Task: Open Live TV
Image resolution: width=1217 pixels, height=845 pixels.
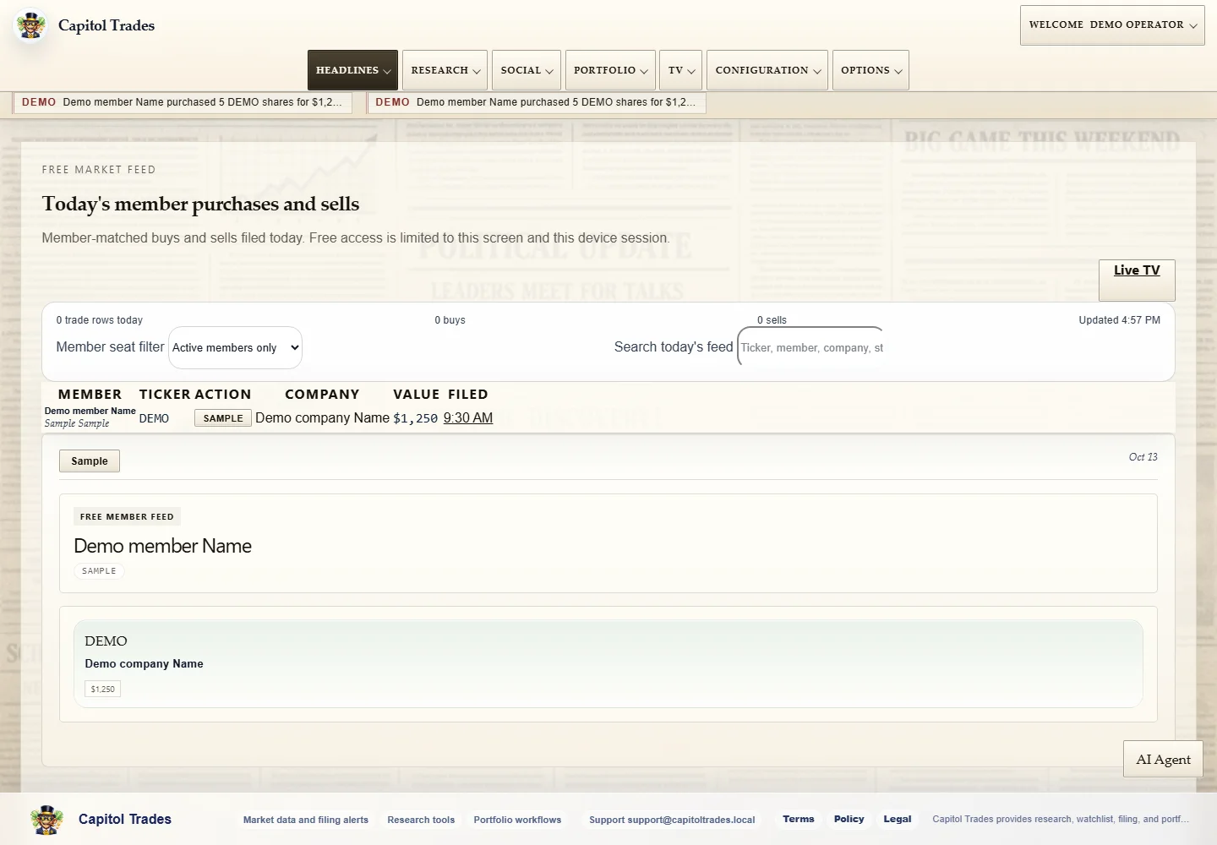Action: pyautogui.click(x=1137, y=280)
